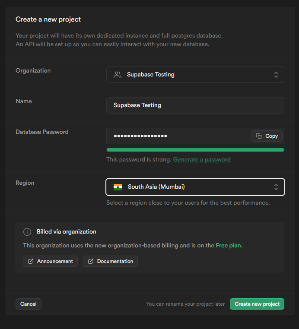Cancel the project creation
Screen dimensions: 299x329
[x=29, y=304]
